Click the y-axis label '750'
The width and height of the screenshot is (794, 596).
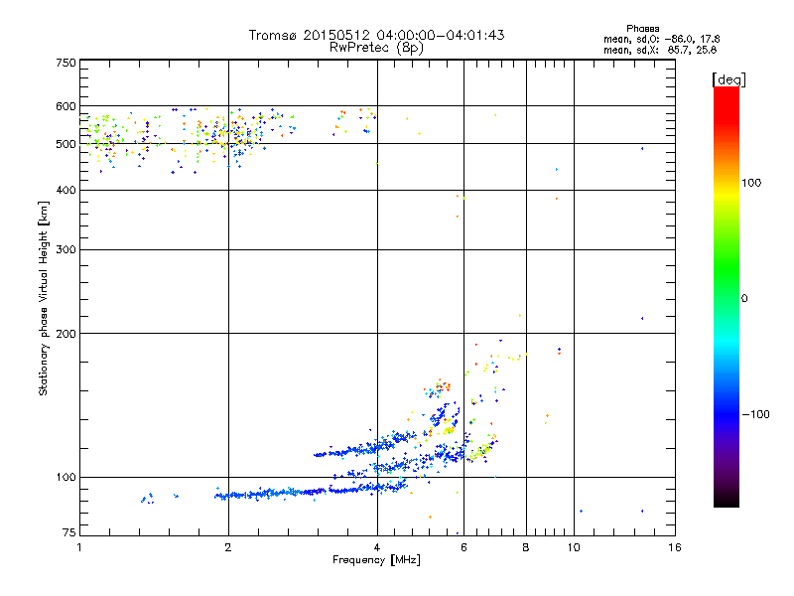pyautogui.click(x=66, y=63)
